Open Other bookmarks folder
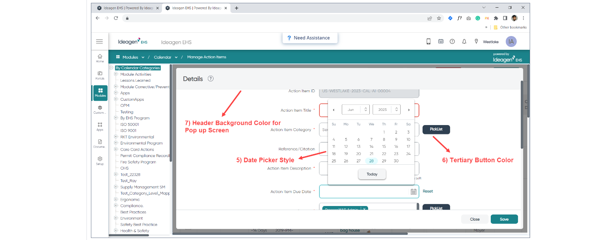The width and height of the screenshot is (591, 240). coord(510,28)
